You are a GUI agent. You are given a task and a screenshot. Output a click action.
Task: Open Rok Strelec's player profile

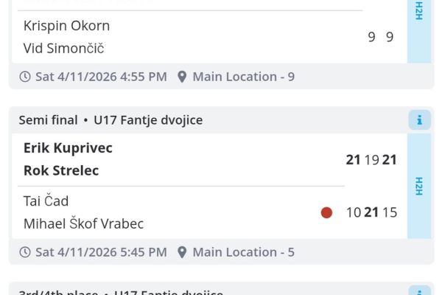pyautogui.click(x=61, y=170)
